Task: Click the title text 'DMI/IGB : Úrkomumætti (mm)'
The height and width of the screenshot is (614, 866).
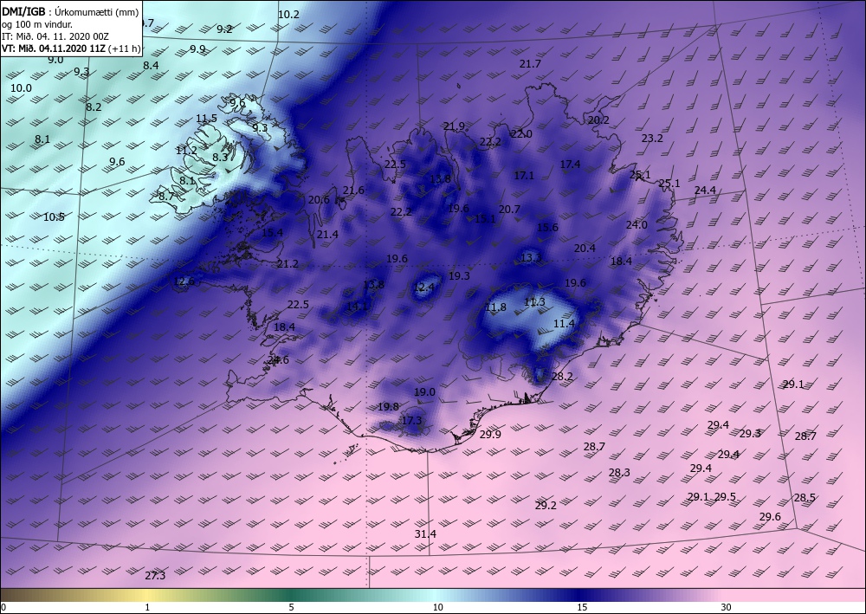Action: 70,11
